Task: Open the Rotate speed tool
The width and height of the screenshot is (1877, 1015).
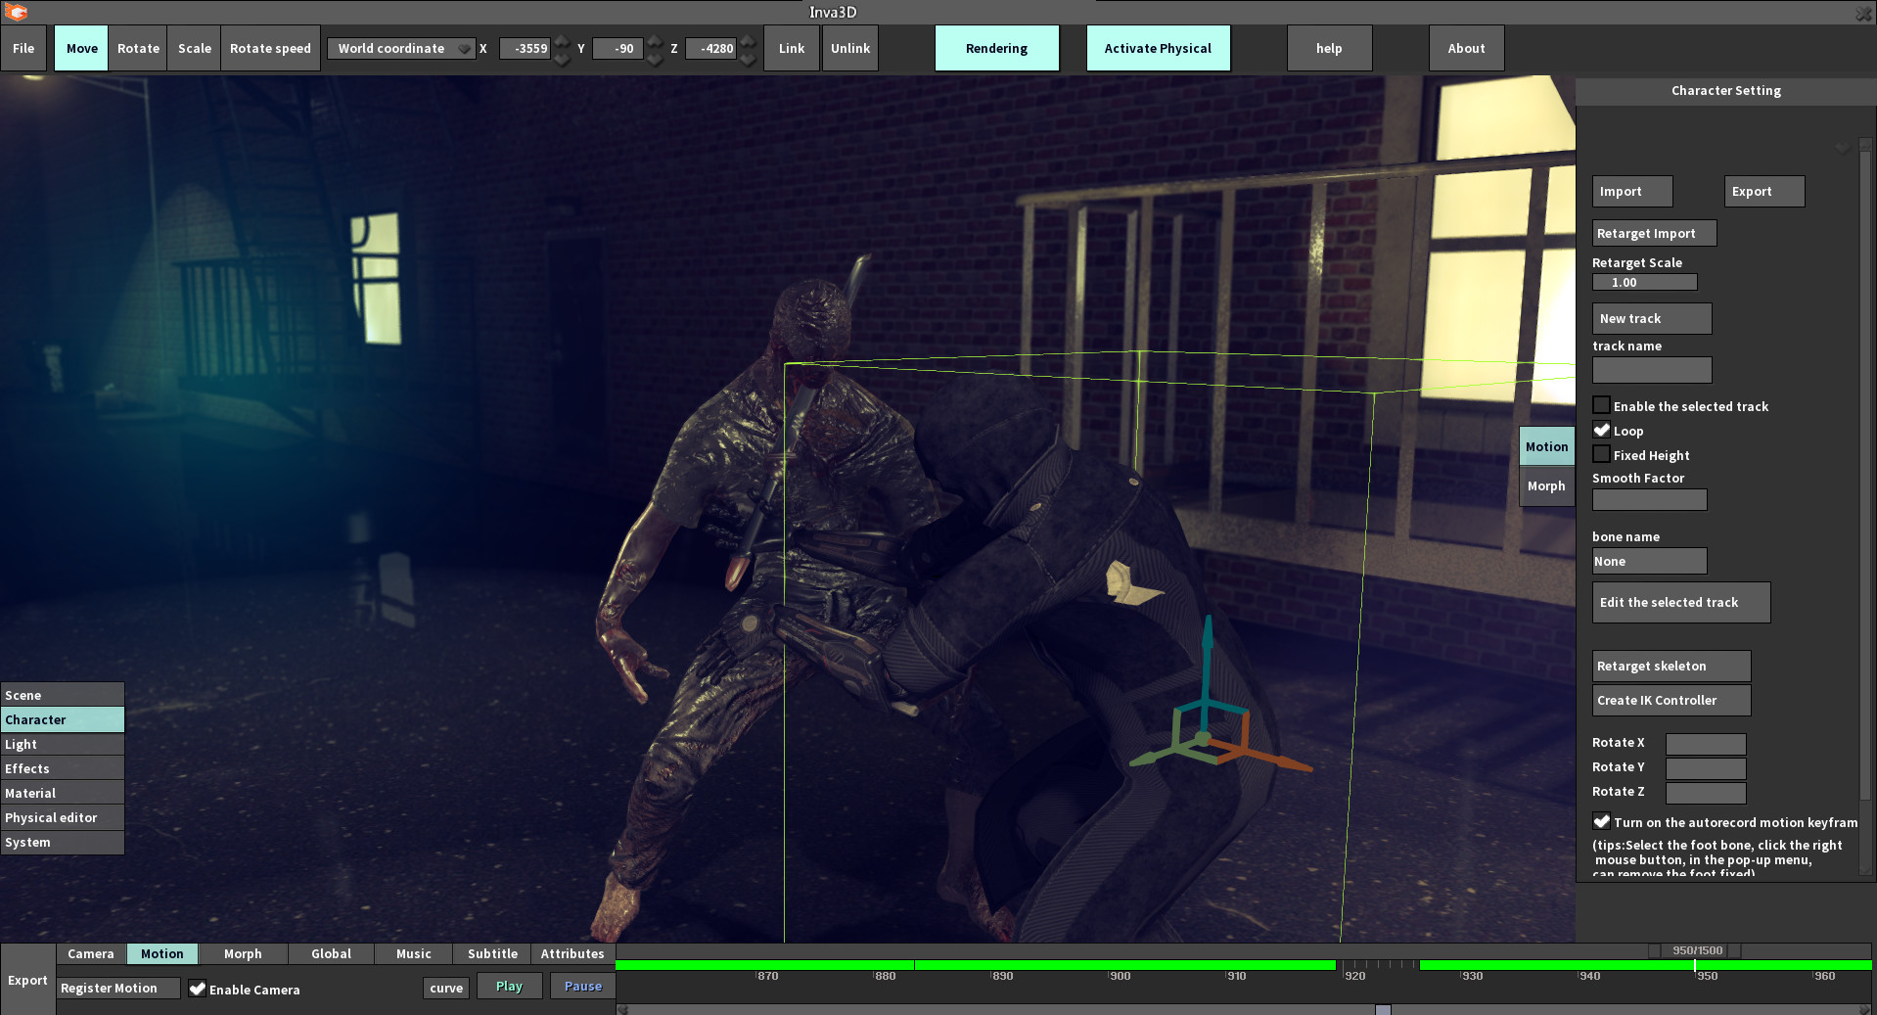Action: 269,47
